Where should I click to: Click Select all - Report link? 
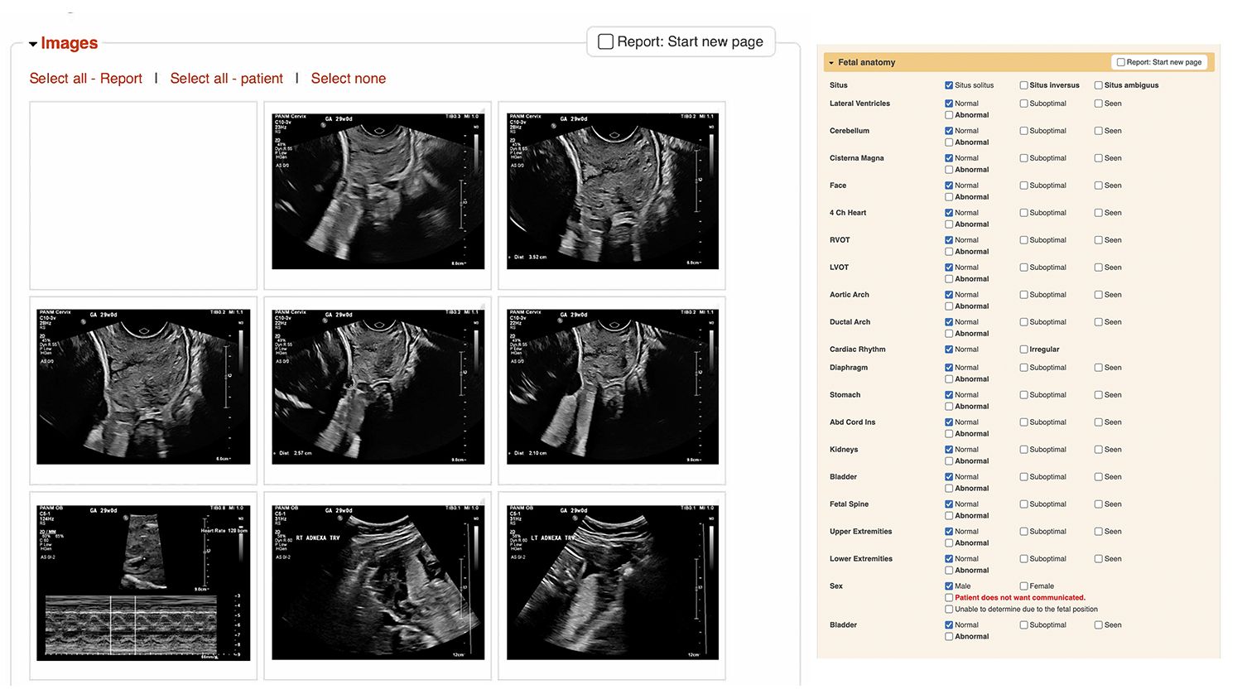point(86,79)
